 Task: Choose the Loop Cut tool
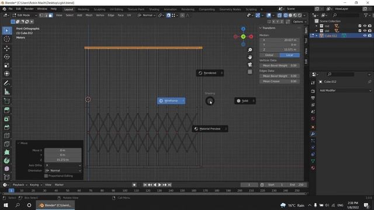pyautogui.click(x=6, y=136)
